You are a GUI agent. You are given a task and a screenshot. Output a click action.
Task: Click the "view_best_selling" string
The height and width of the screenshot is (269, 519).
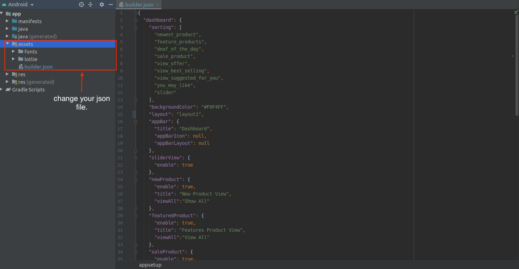point(180,71)
